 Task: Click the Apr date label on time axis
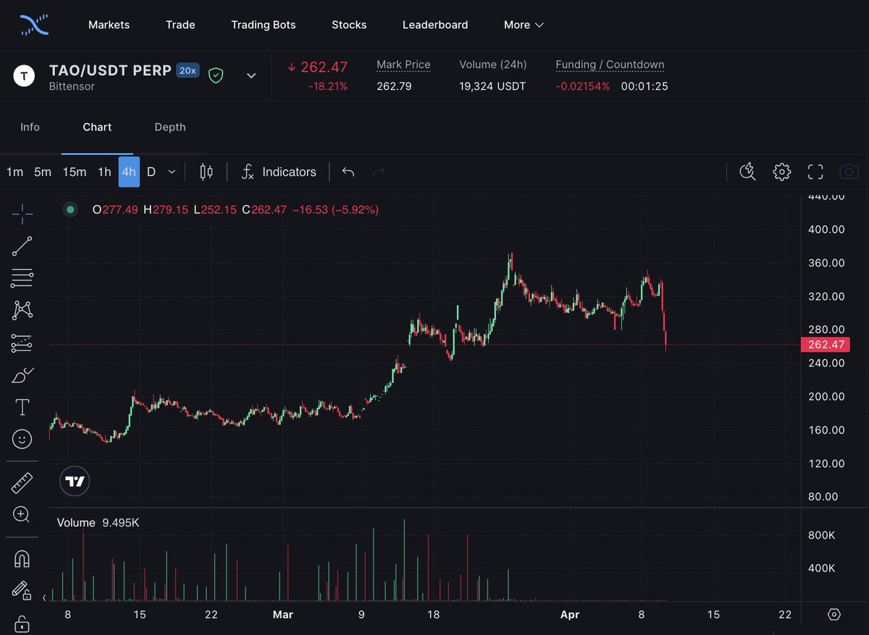(x=570, y=615)
